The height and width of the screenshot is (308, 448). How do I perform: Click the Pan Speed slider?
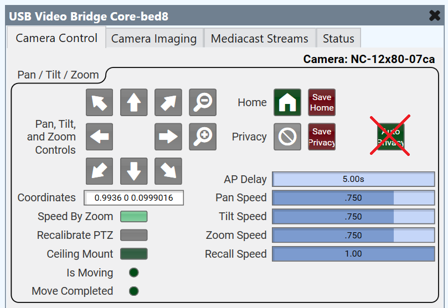coord(353,198)
